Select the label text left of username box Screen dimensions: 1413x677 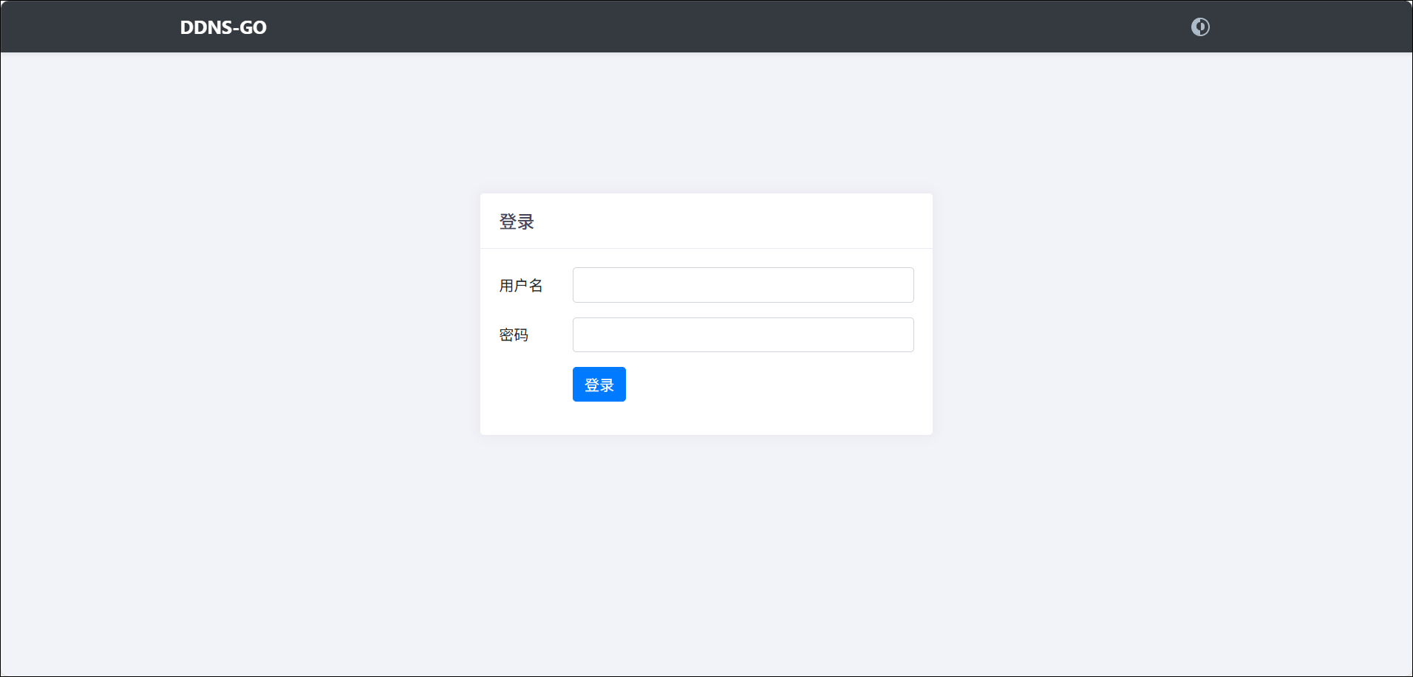pyautogui.click(x=521, y=286)
